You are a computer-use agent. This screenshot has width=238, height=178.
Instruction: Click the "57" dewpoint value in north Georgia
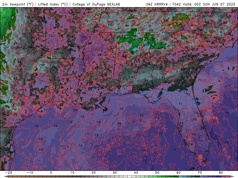(160, 48)
